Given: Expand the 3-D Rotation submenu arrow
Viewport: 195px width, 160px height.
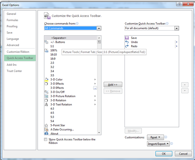Looking at the screenshot, I should coord(95,100).
